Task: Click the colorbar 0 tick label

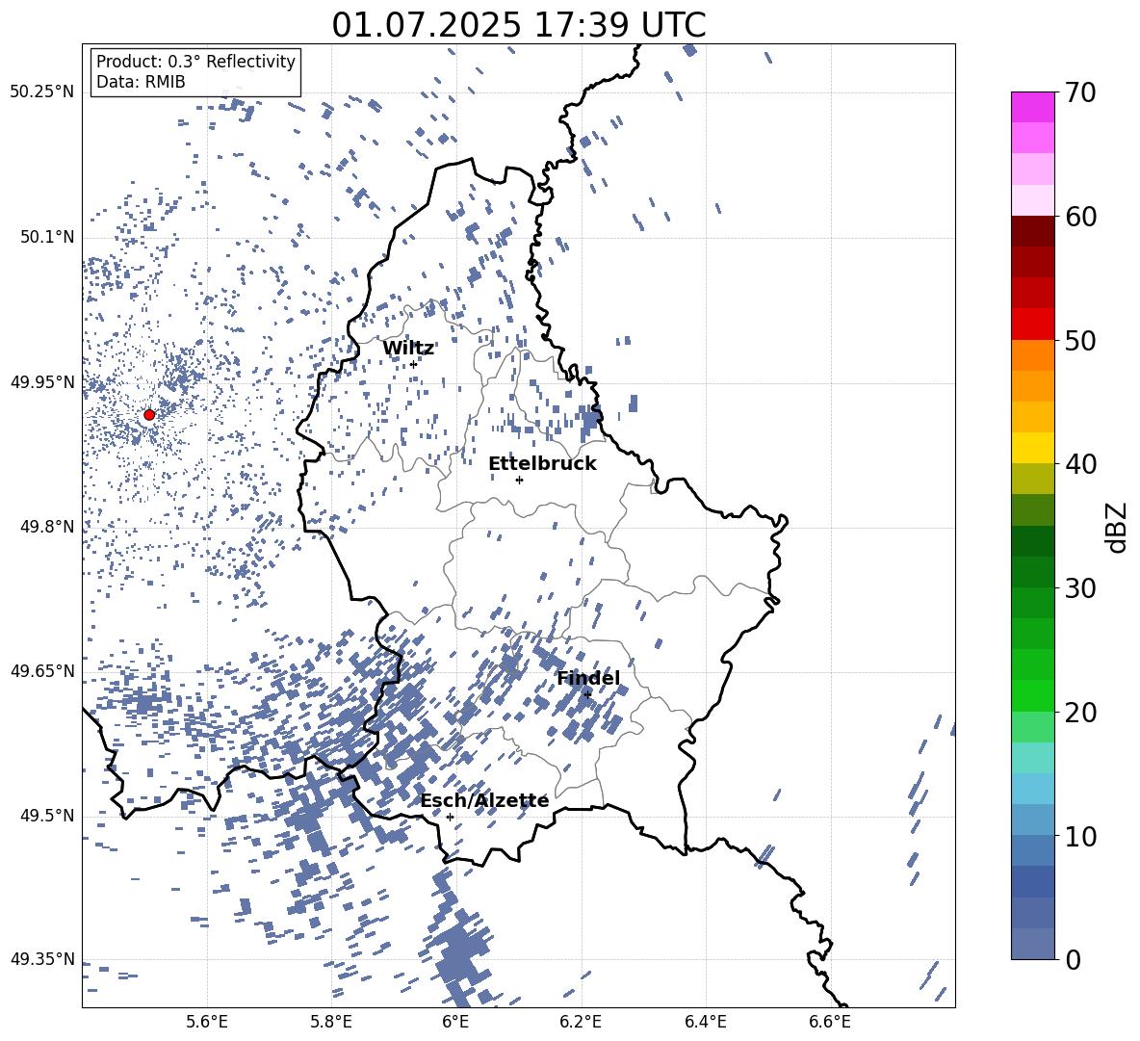Action: pos(1073,959)
